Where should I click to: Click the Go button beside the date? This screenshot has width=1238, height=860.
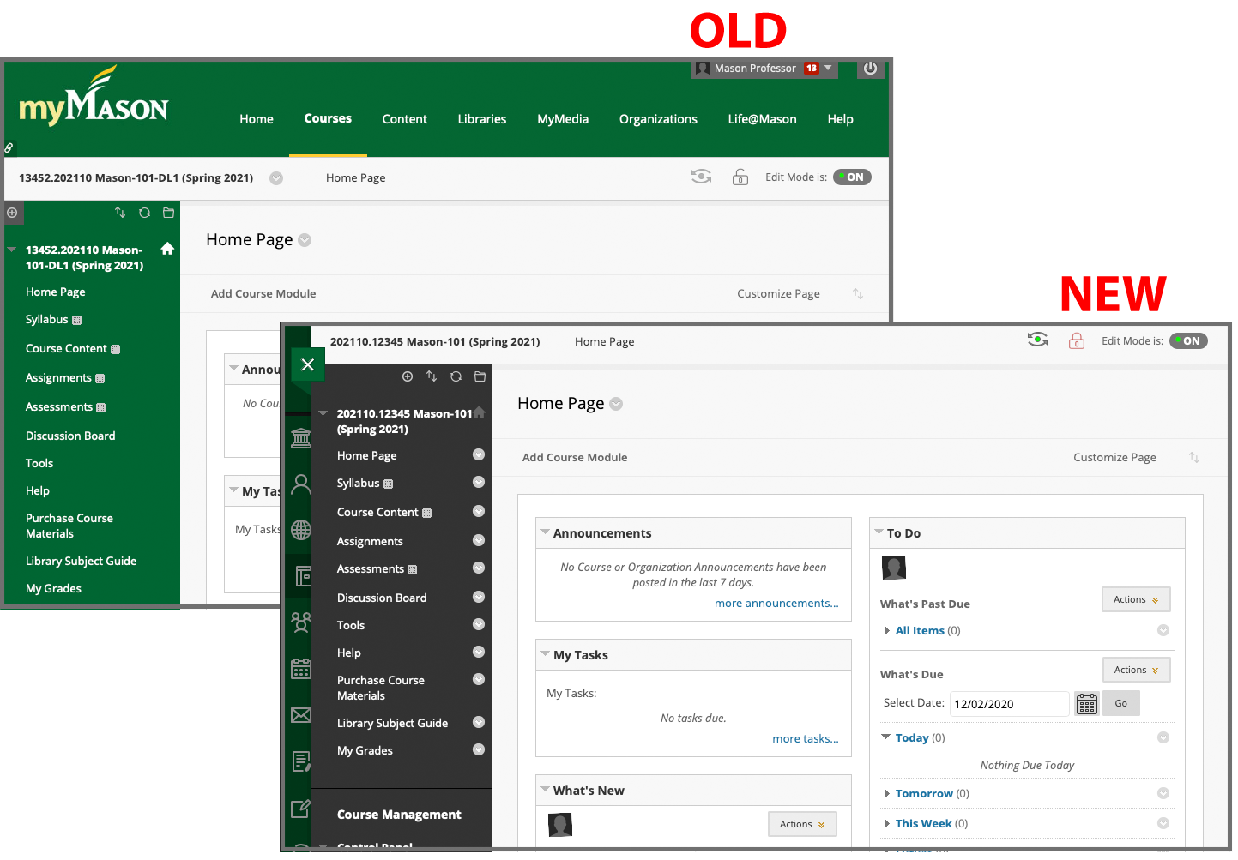click(x=1121, y=703)
